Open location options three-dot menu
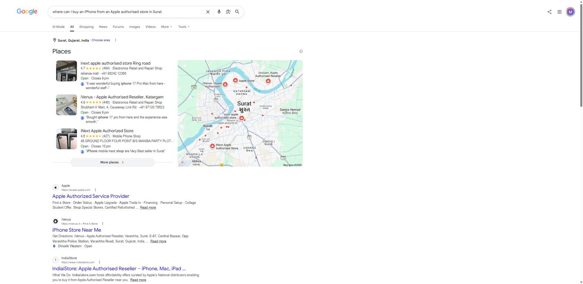The width and height of the screenshot is (583, 284). coord(116,40)
